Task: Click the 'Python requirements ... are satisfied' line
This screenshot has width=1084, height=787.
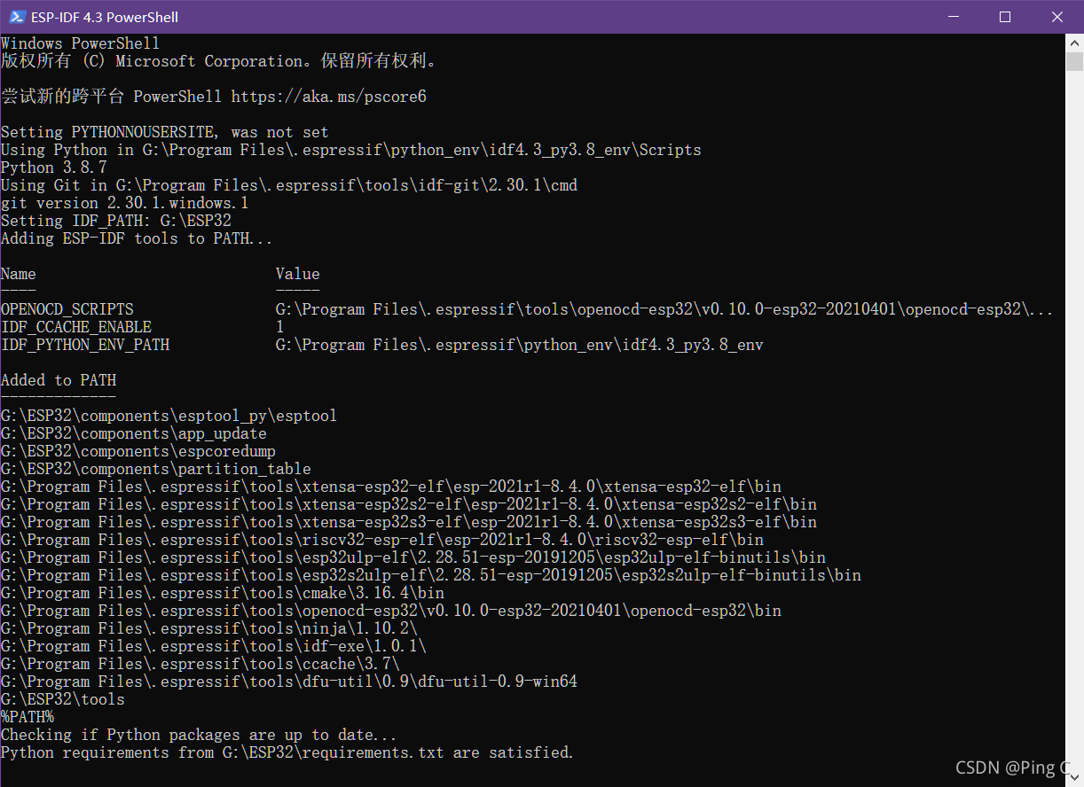Action: 287,752
